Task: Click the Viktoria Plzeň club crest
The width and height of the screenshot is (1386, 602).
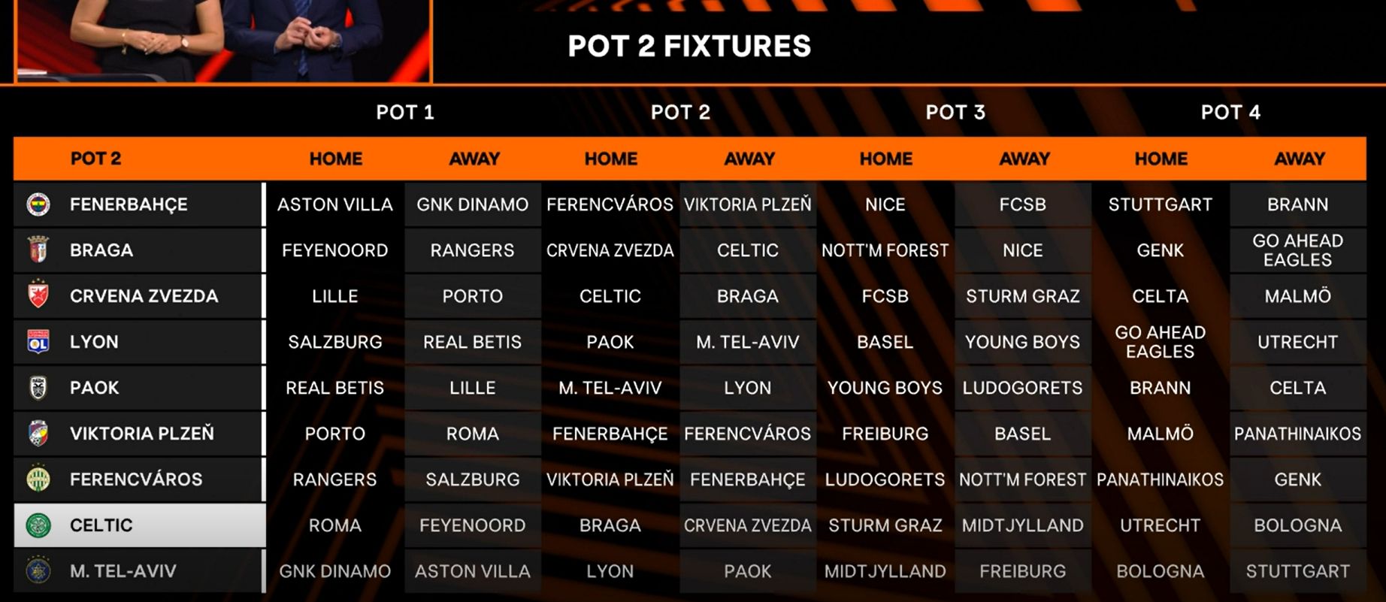Action: pyautogui.click(x=38, y=434)
